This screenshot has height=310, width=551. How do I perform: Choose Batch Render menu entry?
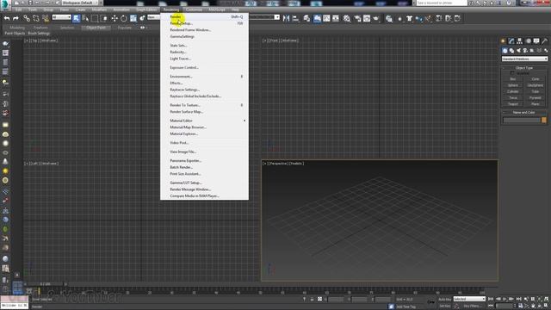coord(204,167)
